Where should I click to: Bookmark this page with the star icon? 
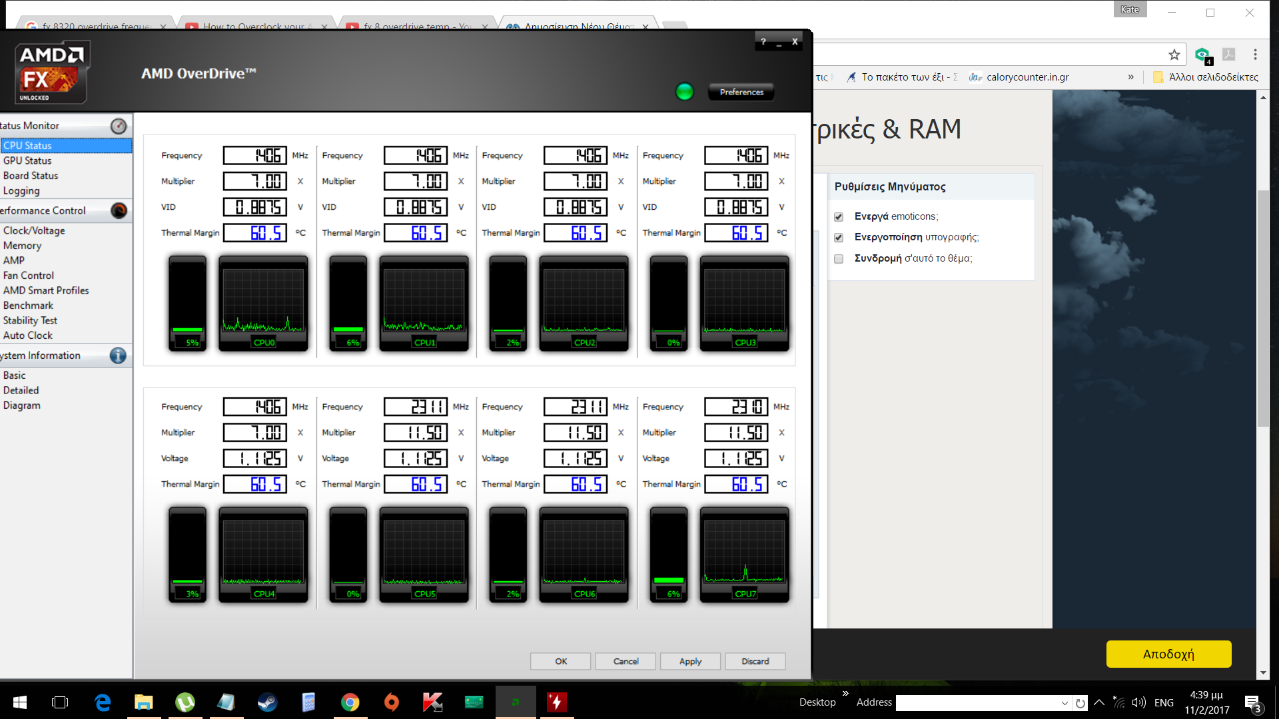coord(1174,55)
